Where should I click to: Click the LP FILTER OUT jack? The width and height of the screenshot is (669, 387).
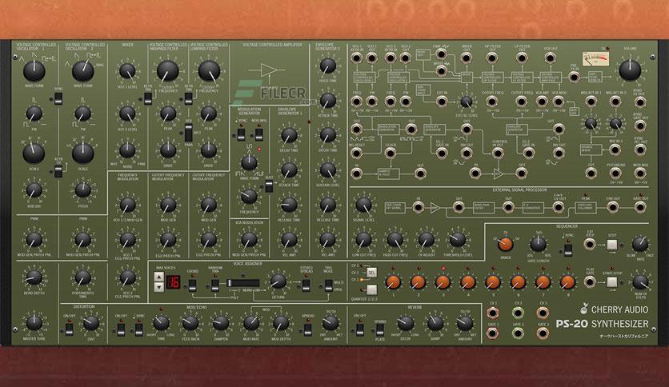(x=521, y=58)
